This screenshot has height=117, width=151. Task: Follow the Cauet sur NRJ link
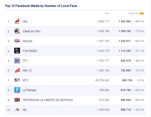point(31,31)
